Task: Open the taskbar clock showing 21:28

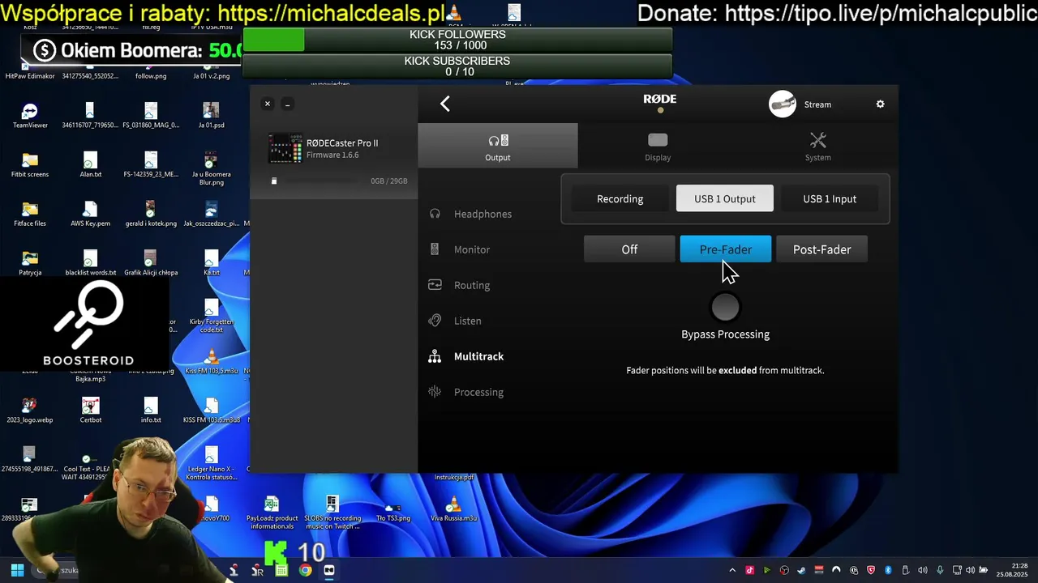Action: (x=1014, y=570)
